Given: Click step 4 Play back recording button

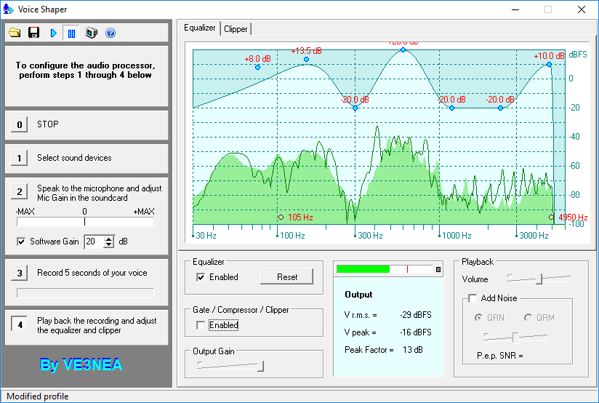Looking at the screenshot, I should point(19,324).
